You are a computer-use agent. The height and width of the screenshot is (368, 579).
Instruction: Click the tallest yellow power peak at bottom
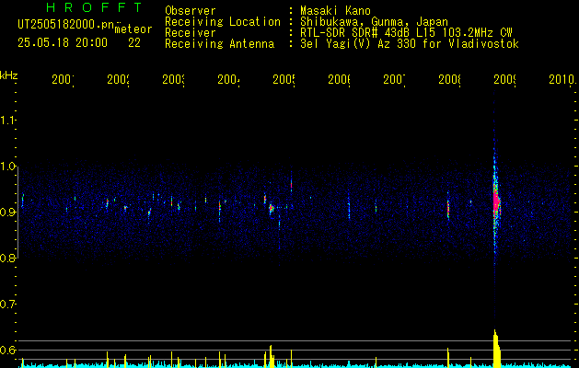(x=496, y=348)
